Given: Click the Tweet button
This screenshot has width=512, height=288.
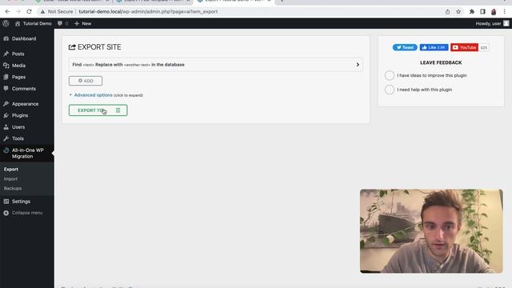Looking at the screenshot, I should click(405, 47).
